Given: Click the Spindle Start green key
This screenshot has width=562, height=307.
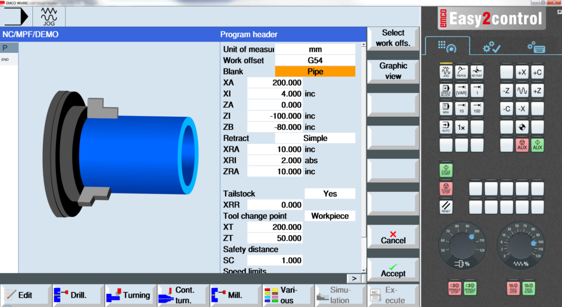Looking at the screenshot, I should (470, 288).
